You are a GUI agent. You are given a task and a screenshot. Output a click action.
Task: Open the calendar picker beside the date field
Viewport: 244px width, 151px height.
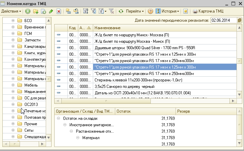pos(240,20)
